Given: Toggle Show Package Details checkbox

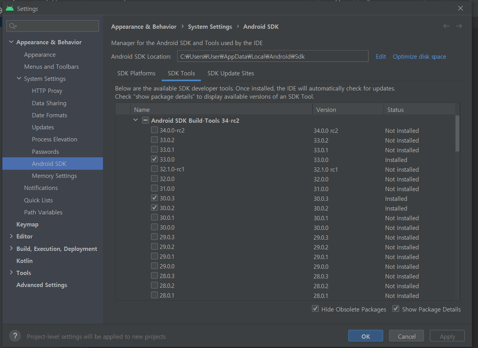Looking at the screenshot, I should click(x=396, y=309).
